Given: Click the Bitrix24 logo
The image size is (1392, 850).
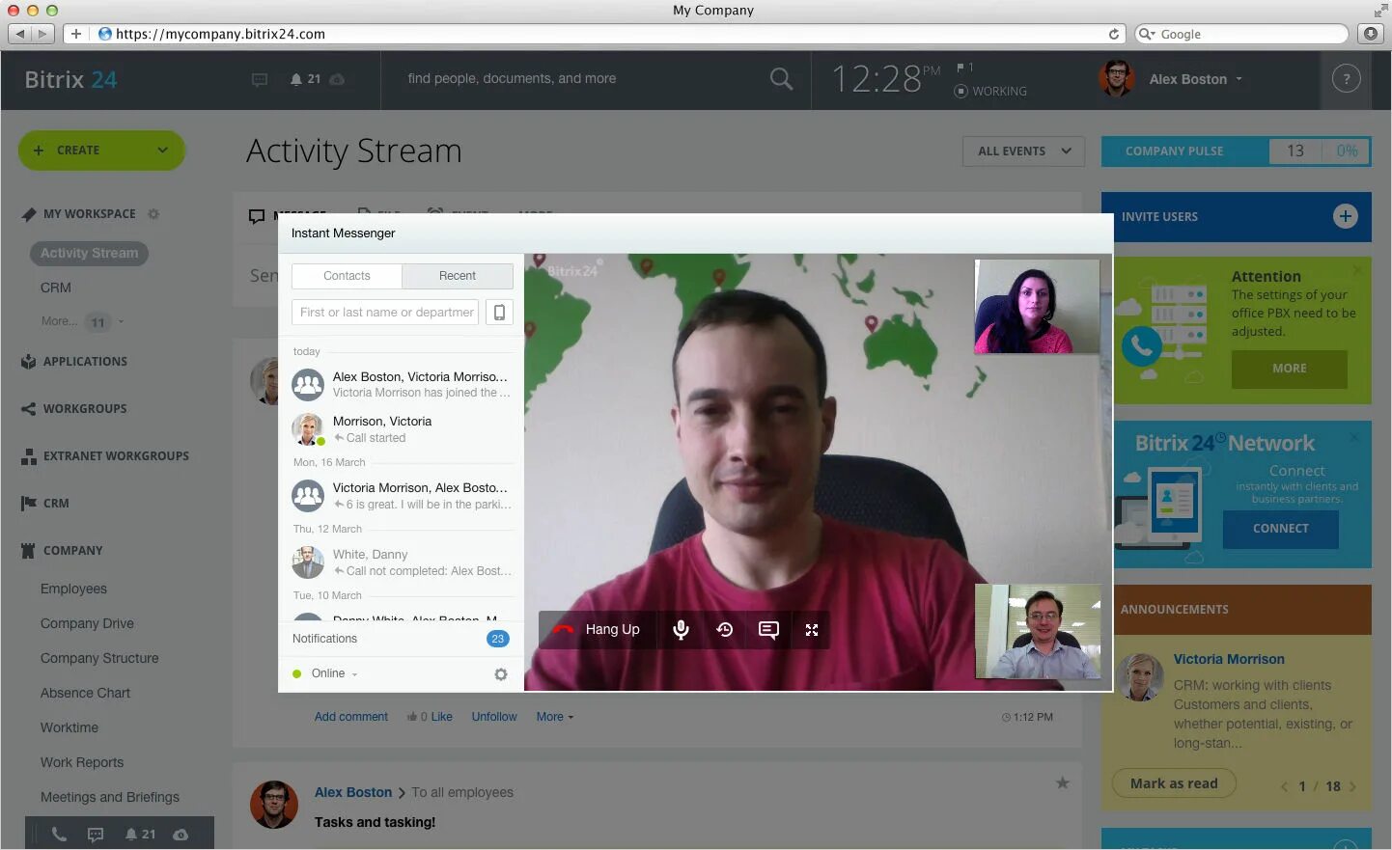Looking at the screenshot, I should [x=70, y=79].
